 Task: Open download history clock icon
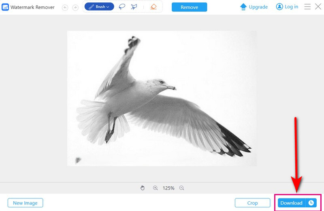tap(311, 203)
